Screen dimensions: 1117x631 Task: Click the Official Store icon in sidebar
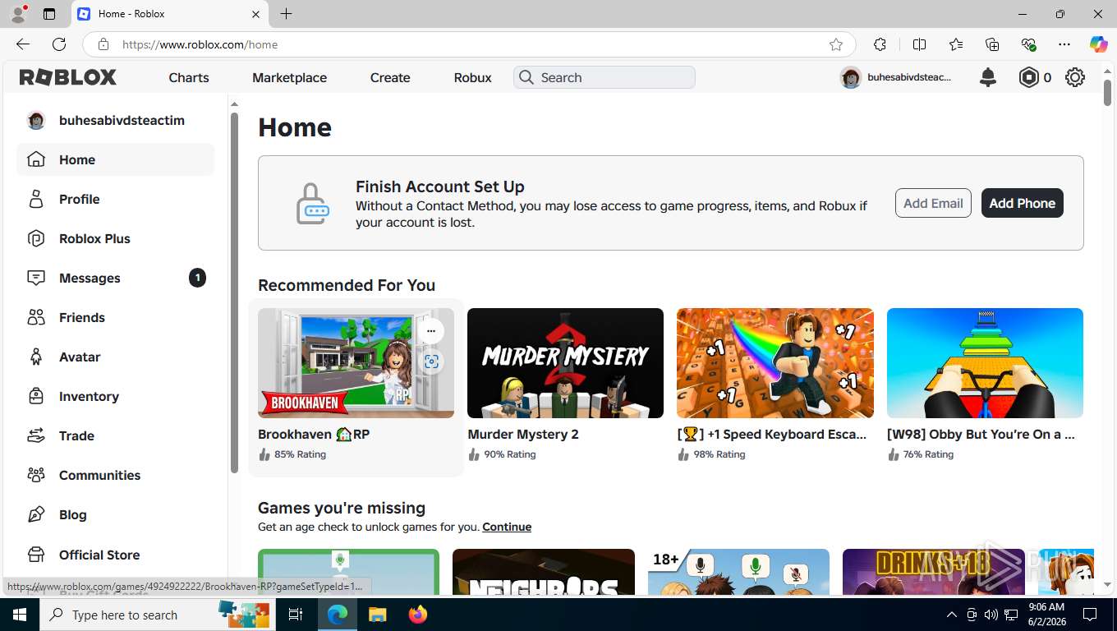[36, 555]
